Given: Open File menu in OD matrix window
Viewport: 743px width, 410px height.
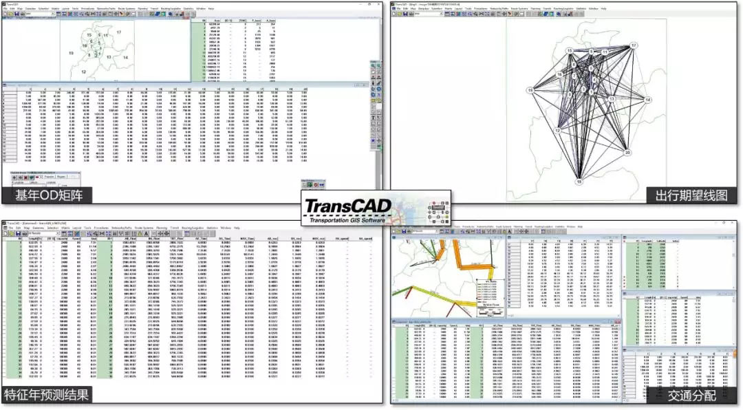Looking at the screenshot, I should (6, 8).
